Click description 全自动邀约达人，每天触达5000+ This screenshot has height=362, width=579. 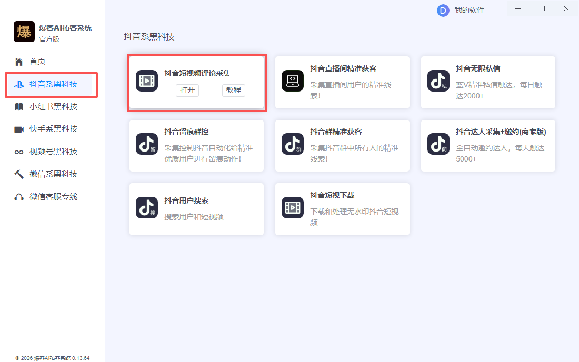500,154
